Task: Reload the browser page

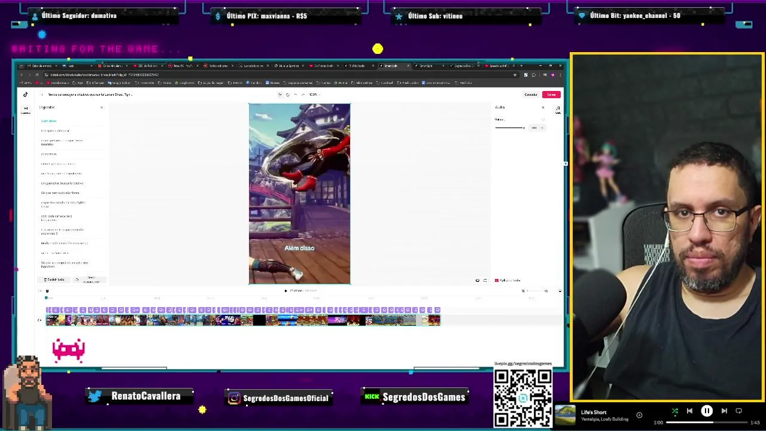Action: point(37,75)
